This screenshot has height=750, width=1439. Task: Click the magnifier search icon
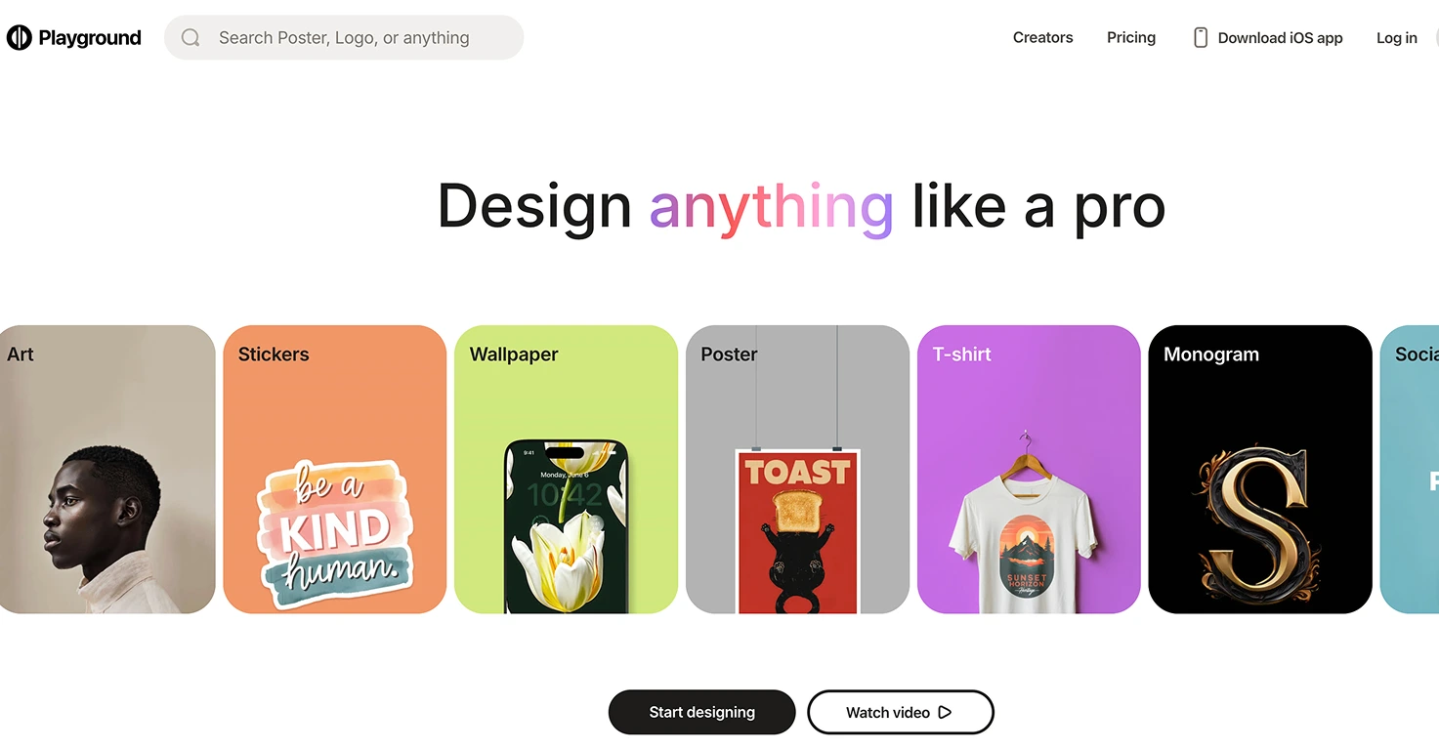click(190, 38)
